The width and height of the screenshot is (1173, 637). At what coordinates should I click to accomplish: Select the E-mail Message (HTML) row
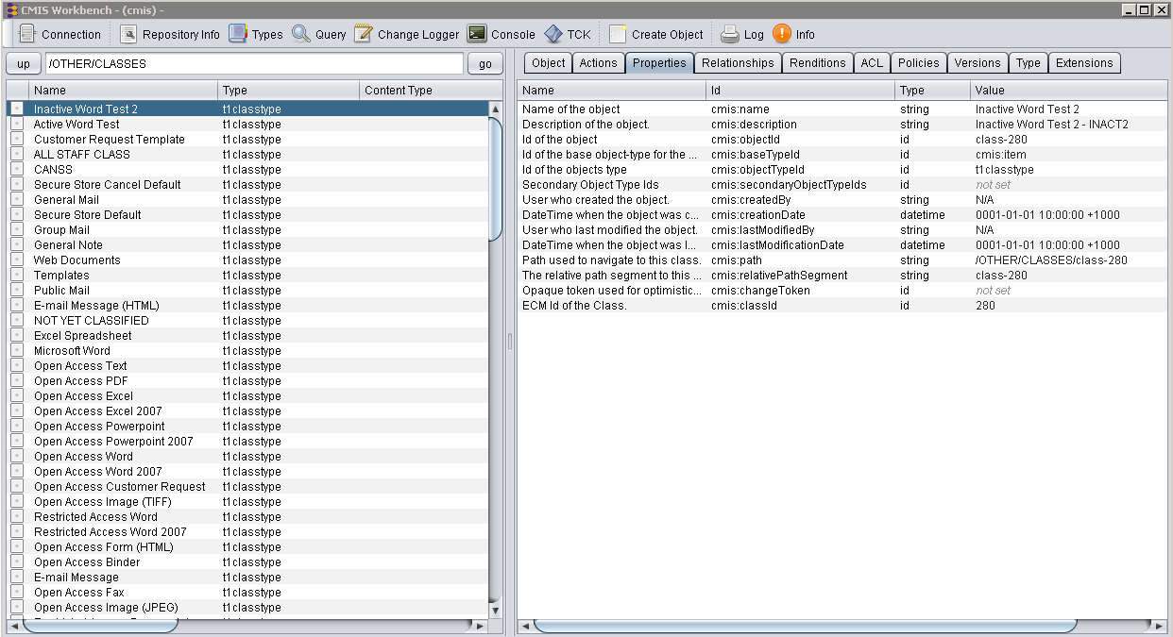click(x=248, y=305)
